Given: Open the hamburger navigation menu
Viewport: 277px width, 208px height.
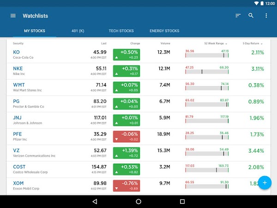Looking at the screenshot, I should (13, 16).
